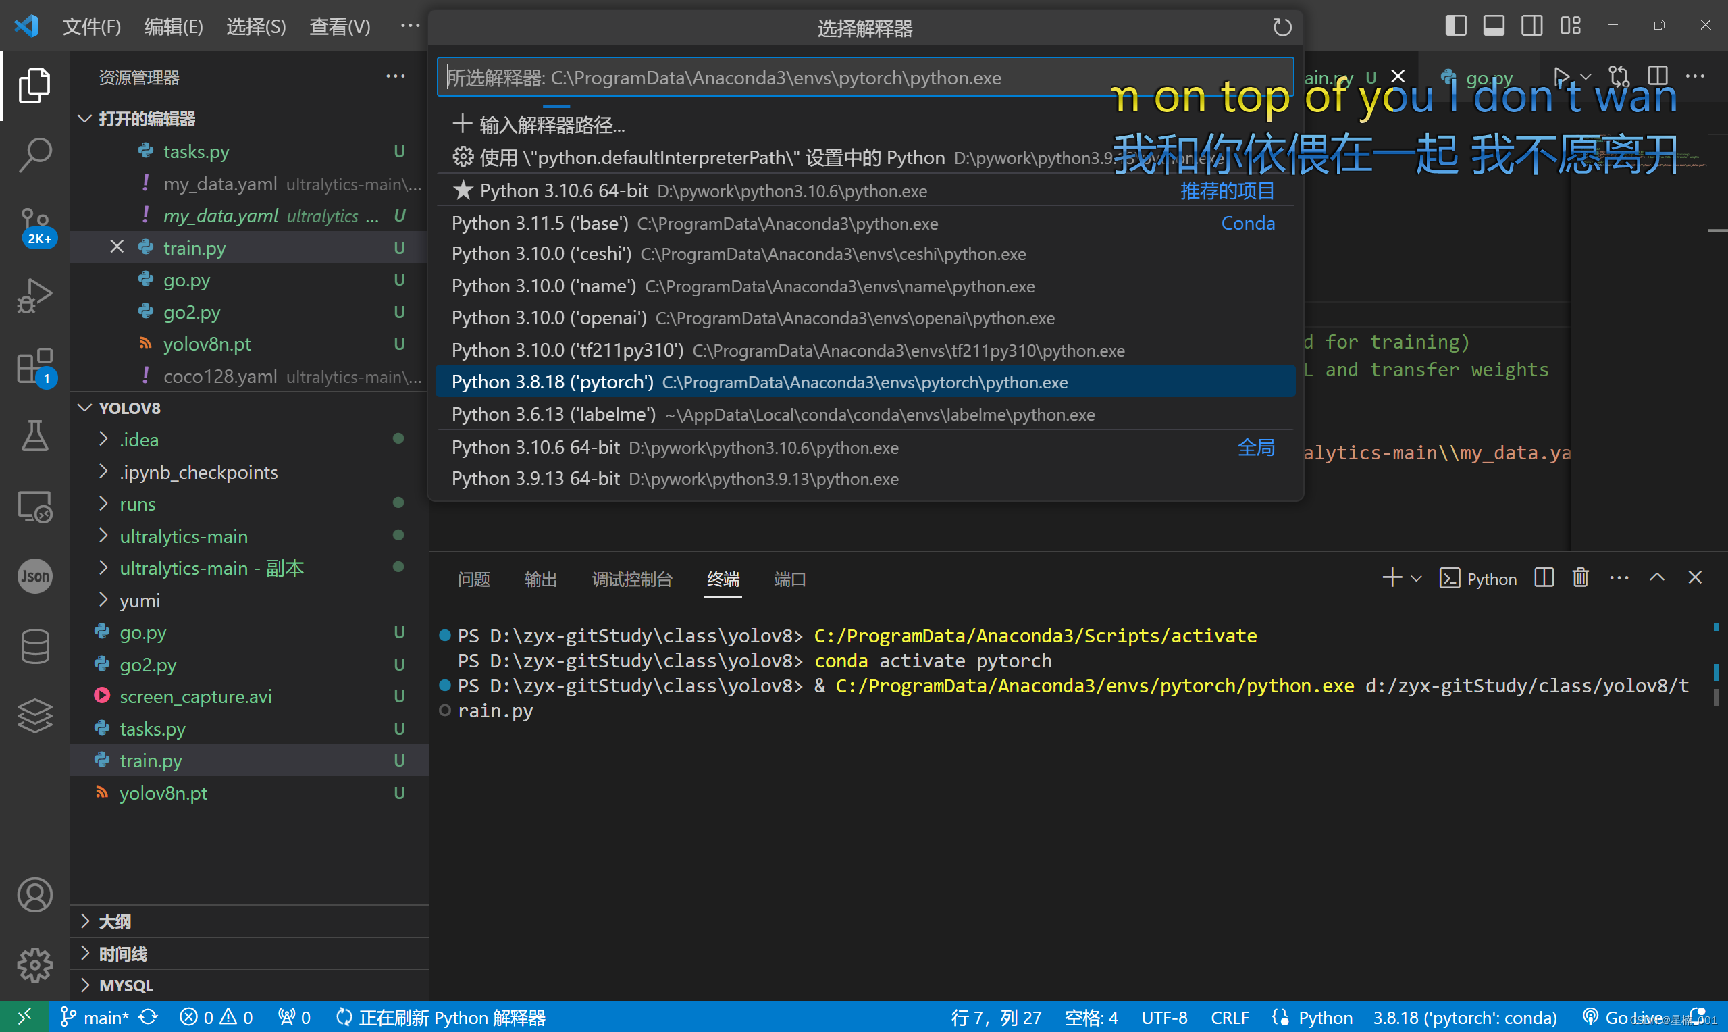Toggle the primary side bar layout button
This screenshot has height=1032, width=1728.
coord(1455,26)
